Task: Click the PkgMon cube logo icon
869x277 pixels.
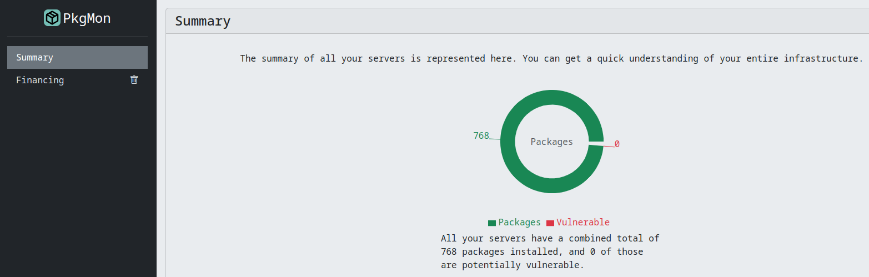Action: click(52, 18)
